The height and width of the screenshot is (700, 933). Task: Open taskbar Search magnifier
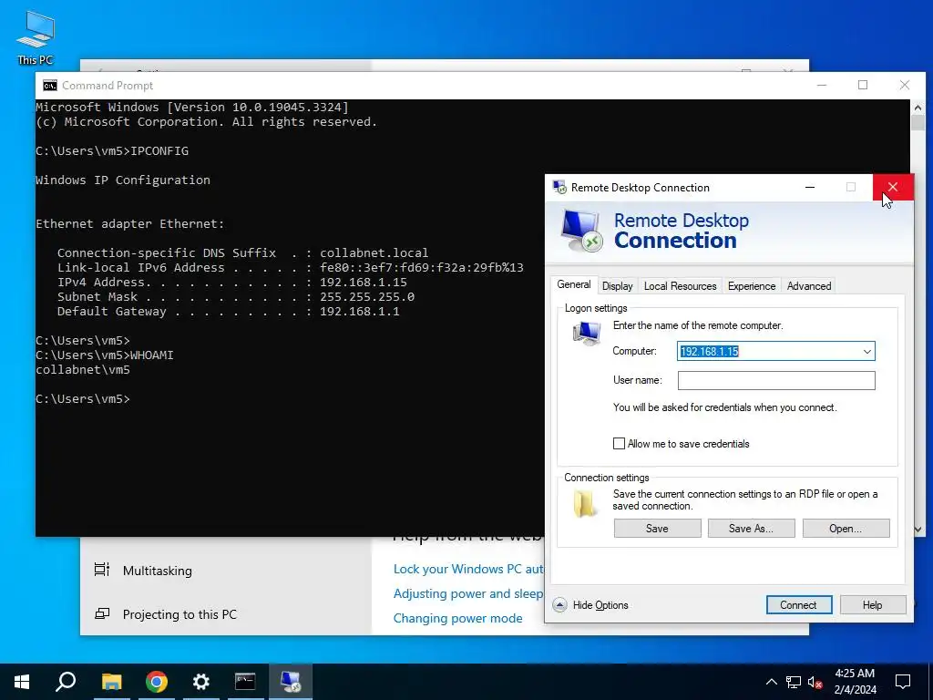(x=66, y=682)
